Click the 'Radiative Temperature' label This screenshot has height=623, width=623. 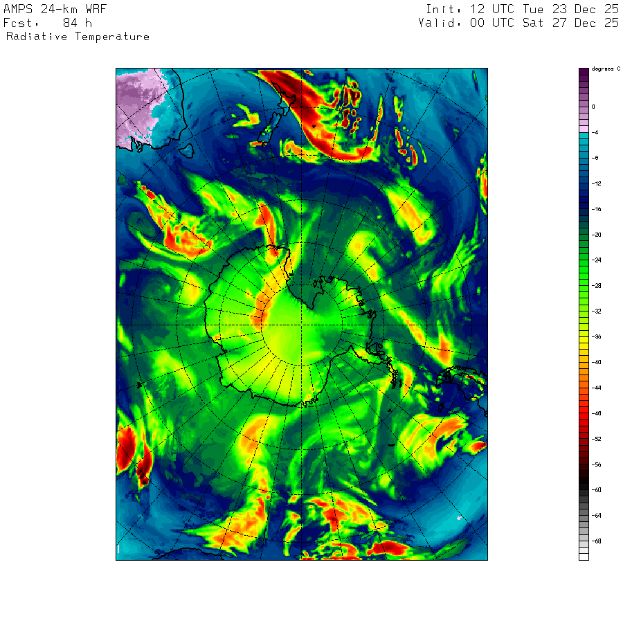click(78, 37)
